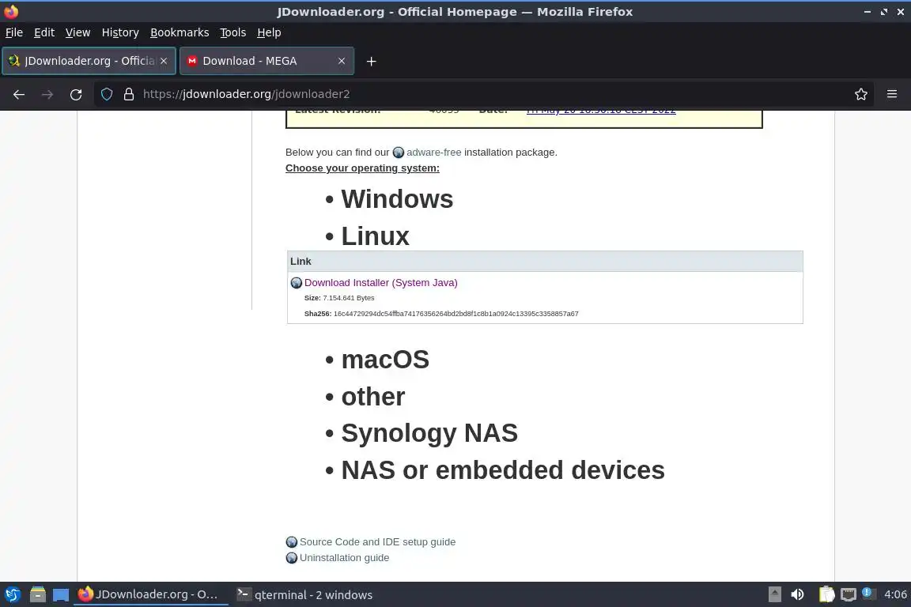Click the 4:06 taskbar clock
This screenshot has height=607, width=911.
tap(895, 595)
